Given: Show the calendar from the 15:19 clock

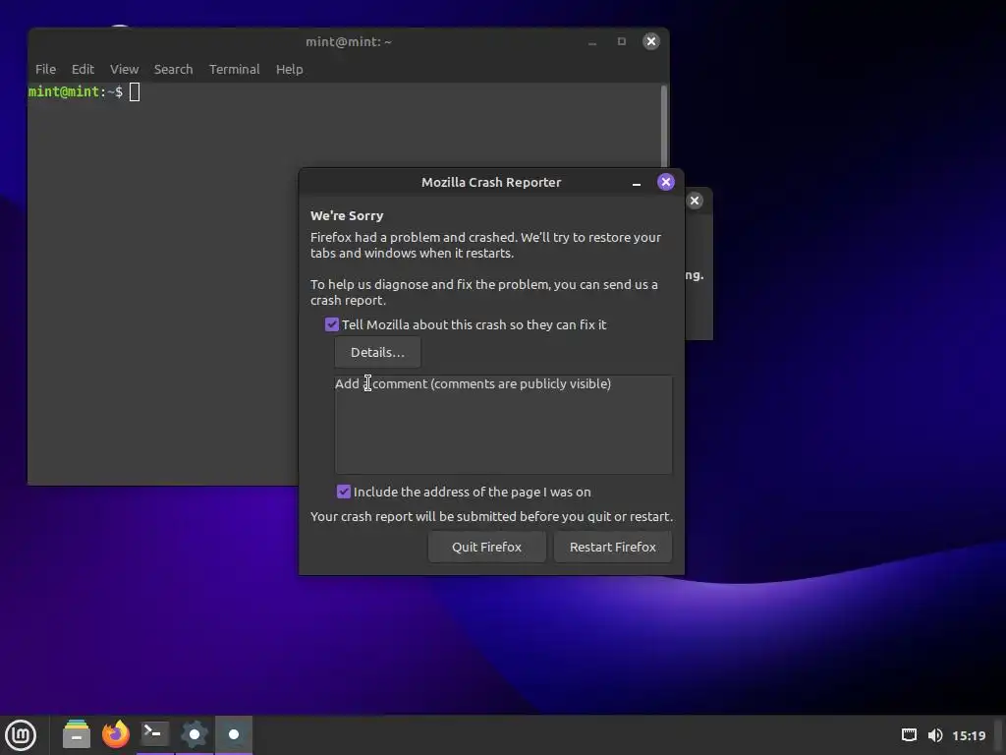Looking at the screenshot, I should (969, 735).
